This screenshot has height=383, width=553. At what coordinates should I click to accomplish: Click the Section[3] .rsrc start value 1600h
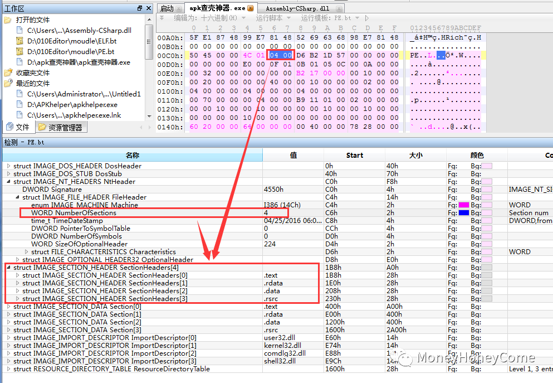tap(335, 329)
